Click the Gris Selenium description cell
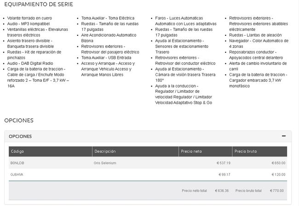299x206 pixels. coord(105,163)
